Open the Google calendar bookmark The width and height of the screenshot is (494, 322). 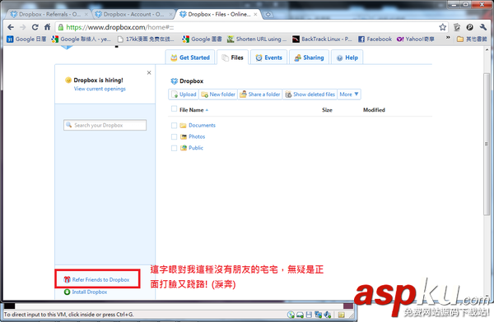(x=26, y=39)
